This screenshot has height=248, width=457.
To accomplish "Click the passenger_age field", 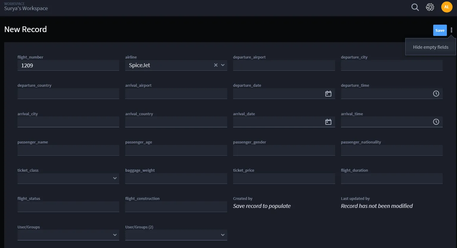I will (176, 150).
